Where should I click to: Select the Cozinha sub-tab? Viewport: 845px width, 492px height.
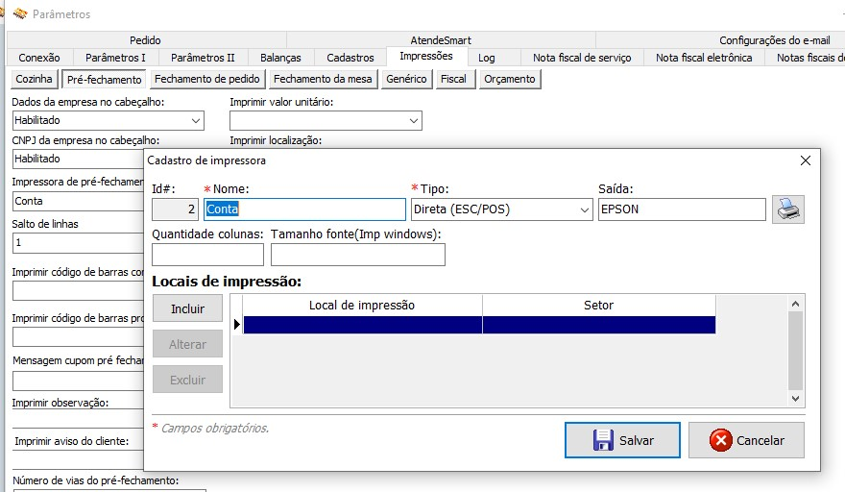click(x=34, y=79)
